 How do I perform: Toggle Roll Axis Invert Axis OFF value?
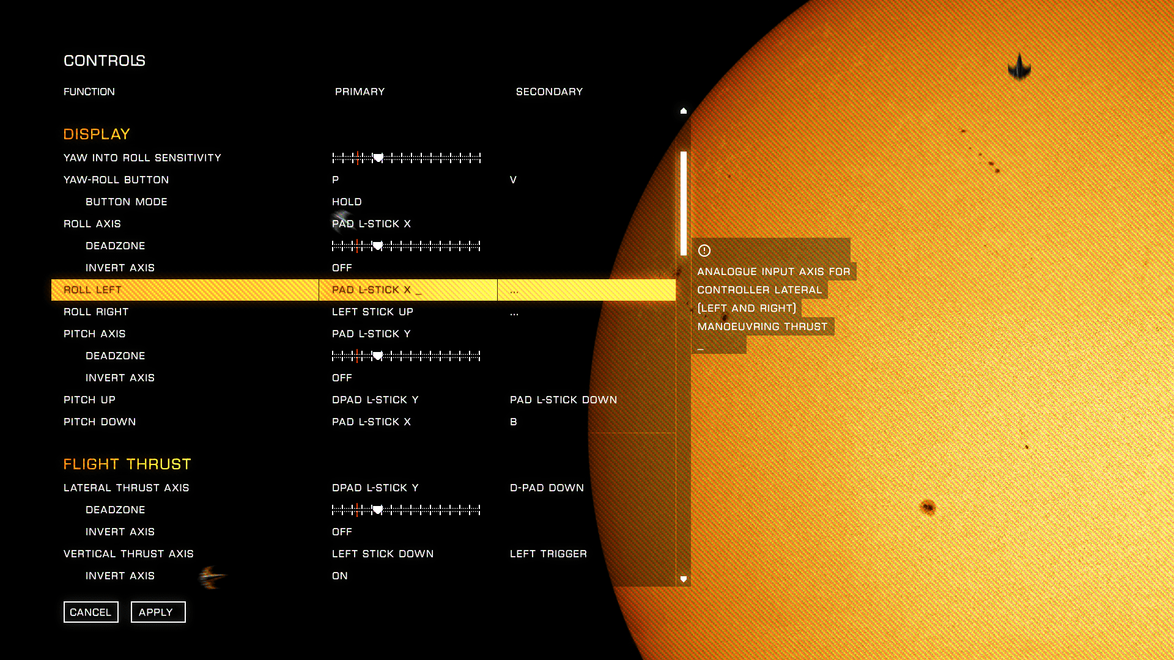[342, 268]
